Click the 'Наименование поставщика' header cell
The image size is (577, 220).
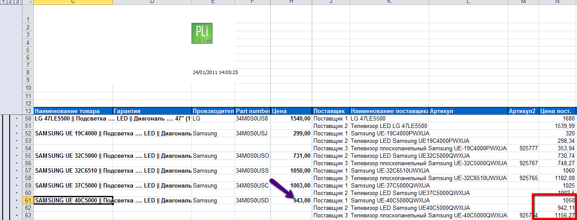click(x=389, y=111)
